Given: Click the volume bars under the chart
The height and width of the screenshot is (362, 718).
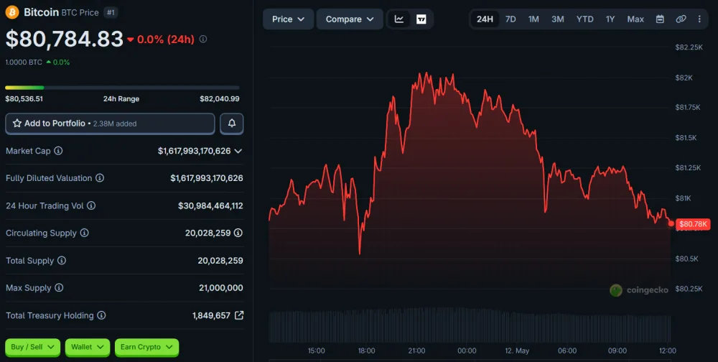Looking at the screenshot, I should tap(470, 325).
